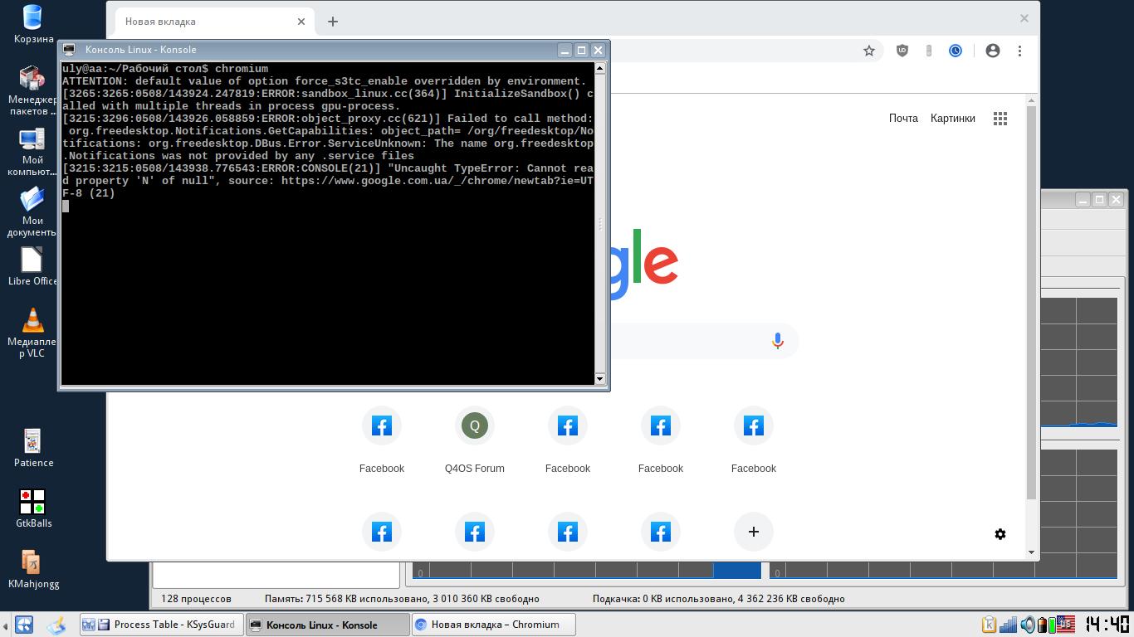
Task: Switch to Новая вкладка – Chromium task
Action: [493, 625]
